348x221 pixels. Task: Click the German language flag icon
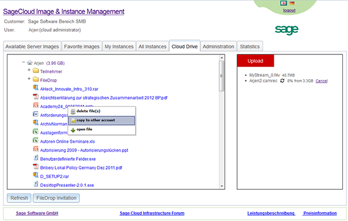click(292, 3)
